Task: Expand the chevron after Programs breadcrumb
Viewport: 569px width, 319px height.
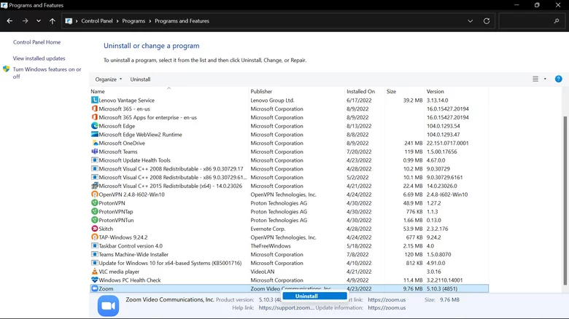Action: point(150,21)
